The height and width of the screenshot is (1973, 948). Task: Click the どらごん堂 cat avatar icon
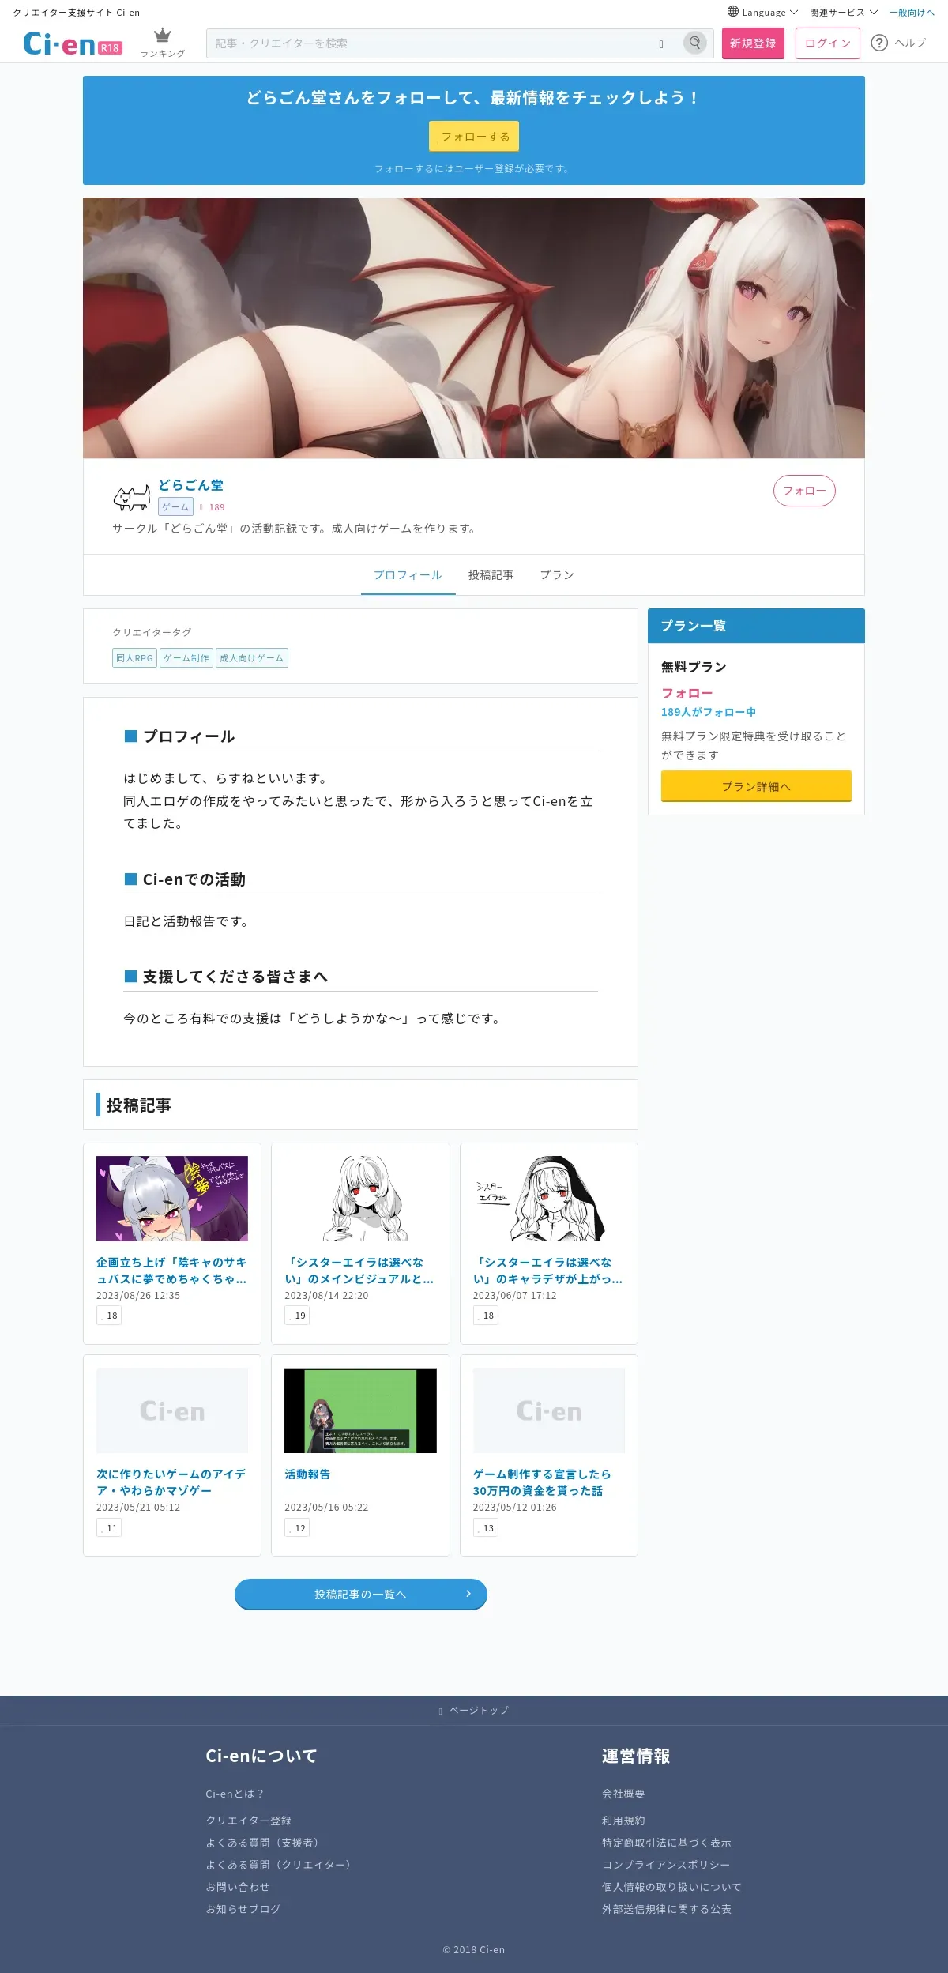132,497
